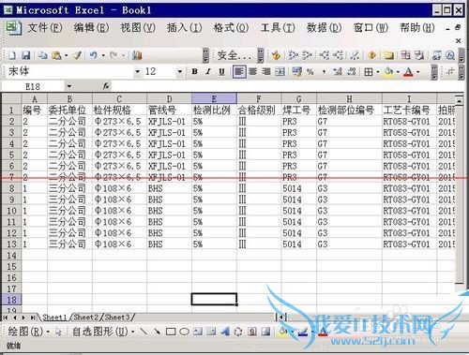
Task: Select row 8 header
Action: tap(11, 188)
